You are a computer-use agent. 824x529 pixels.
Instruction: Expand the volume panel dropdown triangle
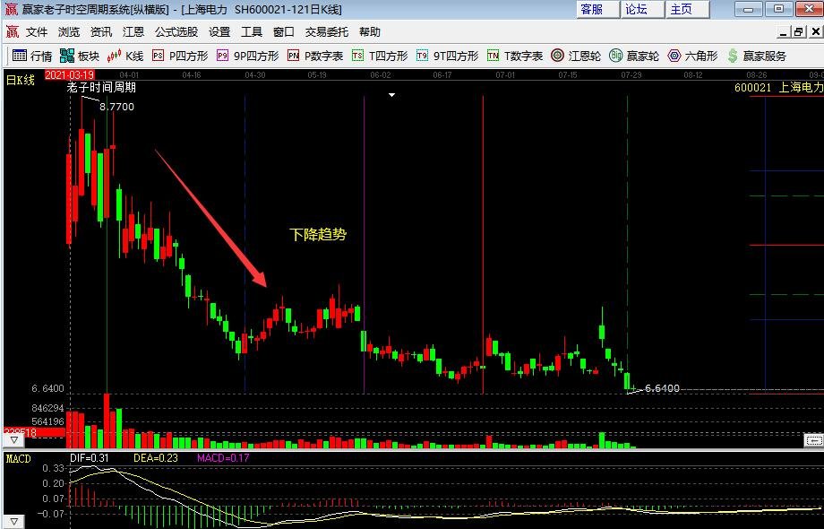click(x=14, y=440)
